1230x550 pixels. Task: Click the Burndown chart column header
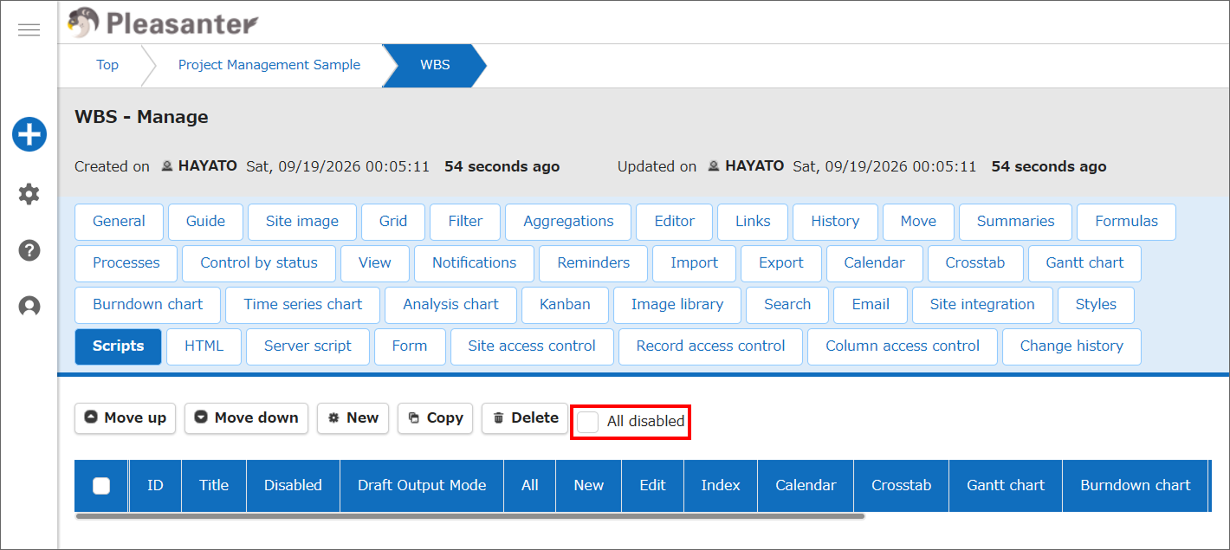point(1136,486)
